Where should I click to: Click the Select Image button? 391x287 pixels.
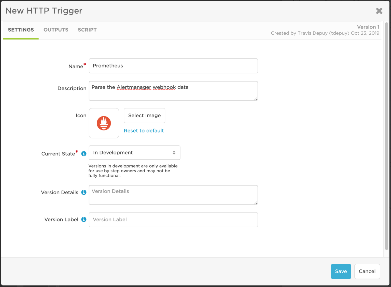click(144, 115)
